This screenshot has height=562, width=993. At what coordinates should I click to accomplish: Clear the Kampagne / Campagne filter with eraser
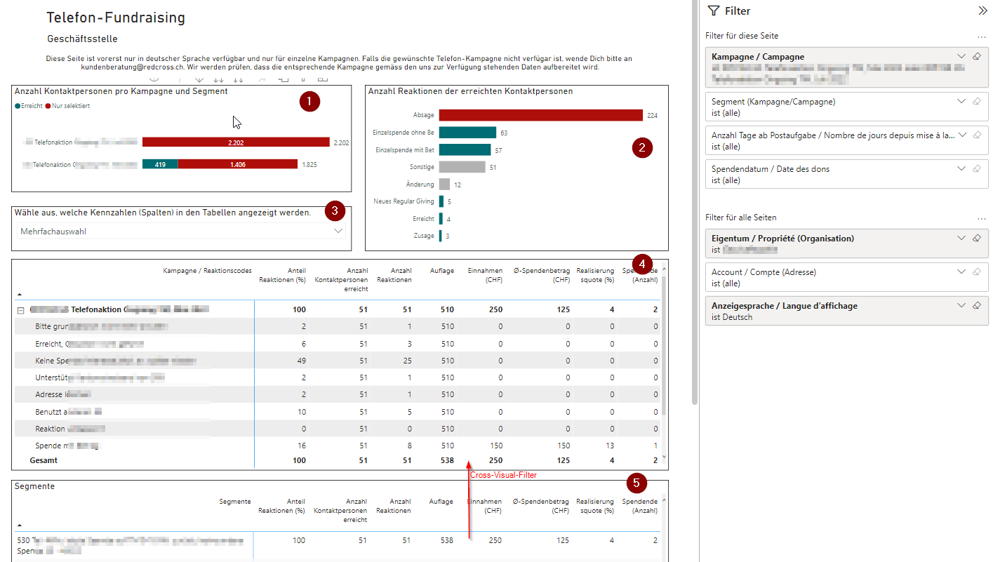coord(976,56)
